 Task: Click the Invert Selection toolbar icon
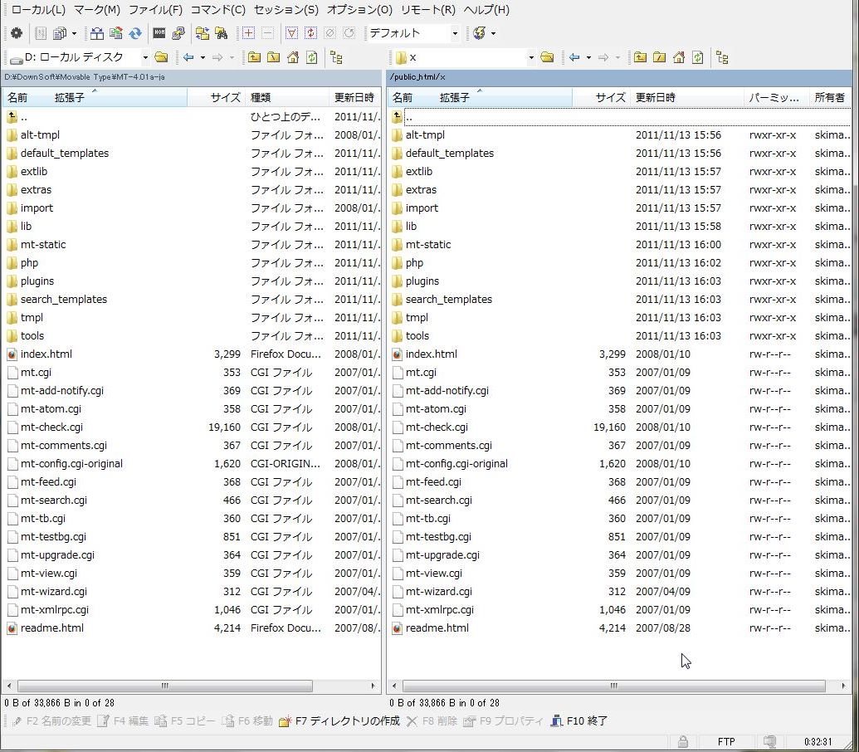(x=310, y=33)
